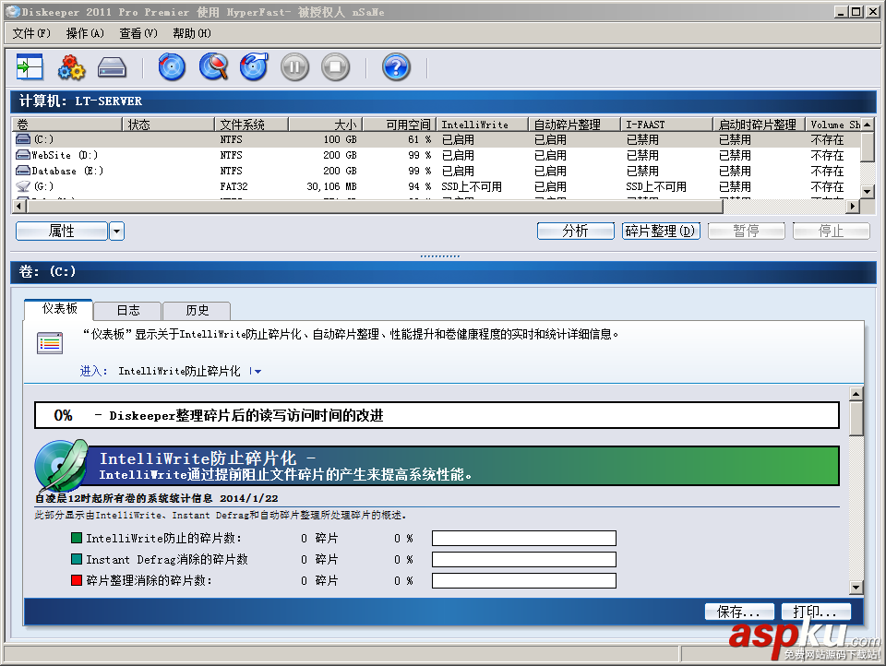Select the WebSite (D:) drive icon
The width and height of the screenshot is (886, 666).
[23, 155]
